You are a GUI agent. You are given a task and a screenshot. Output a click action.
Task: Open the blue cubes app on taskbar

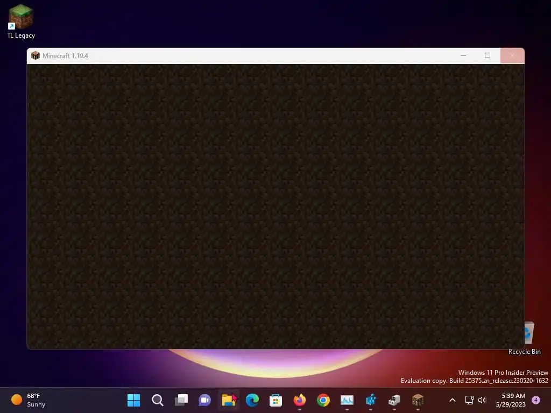[371, 400]
